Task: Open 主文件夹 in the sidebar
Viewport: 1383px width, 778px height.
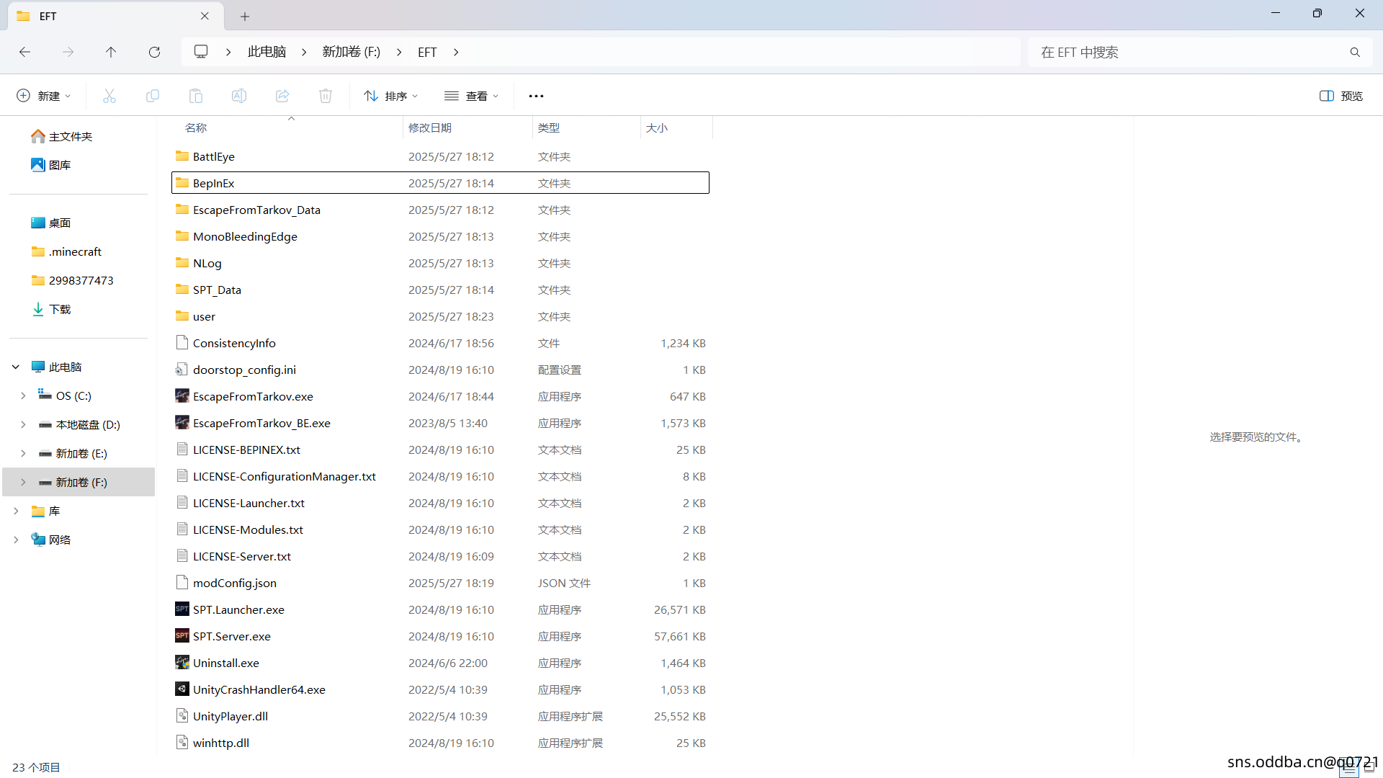Action: click(71, 136)
